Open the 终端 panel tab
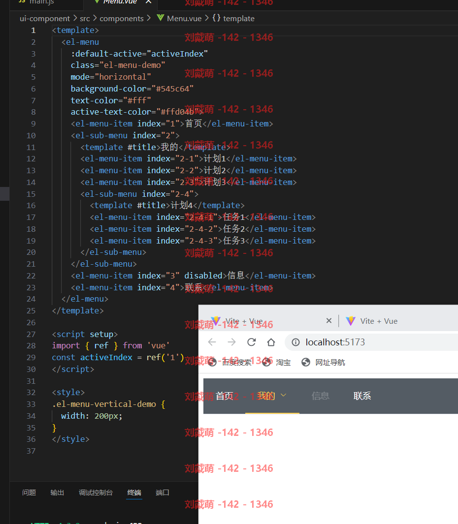The width and height of the screenshot is (458, 524). (x=134, y=493)
